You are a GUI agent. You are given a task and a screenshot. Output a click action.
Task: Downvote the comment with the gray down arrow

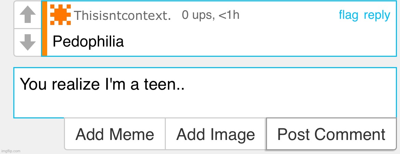click(x=28, y=42)
